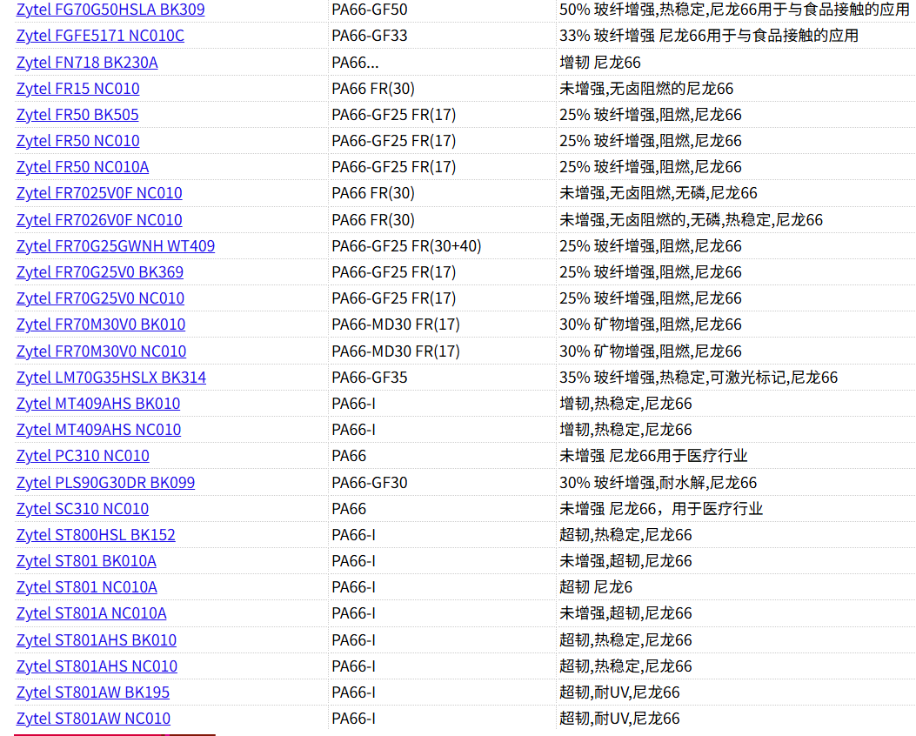Open the Zytel FR50 NC010A link
This screenshot has width=916, height=736.
tap(83, 167)
